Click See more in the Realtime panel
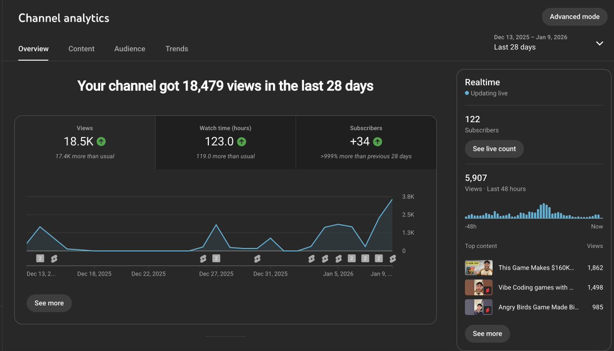The image size is (614, 351). 487,334
